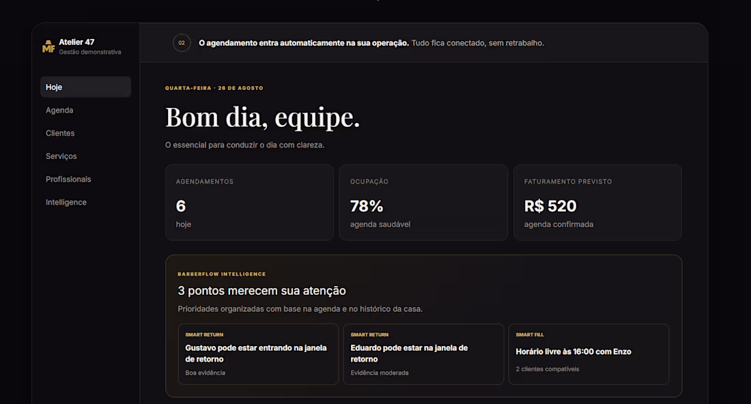
Task: Click the 02 step circle badge
Action: (x=182, y=43)
